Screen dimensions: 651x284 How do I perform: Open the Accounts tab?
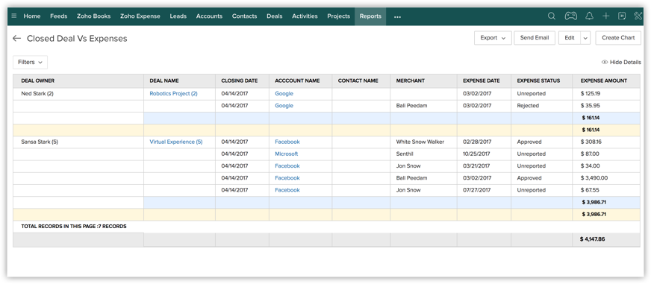[x=209, y=16]
